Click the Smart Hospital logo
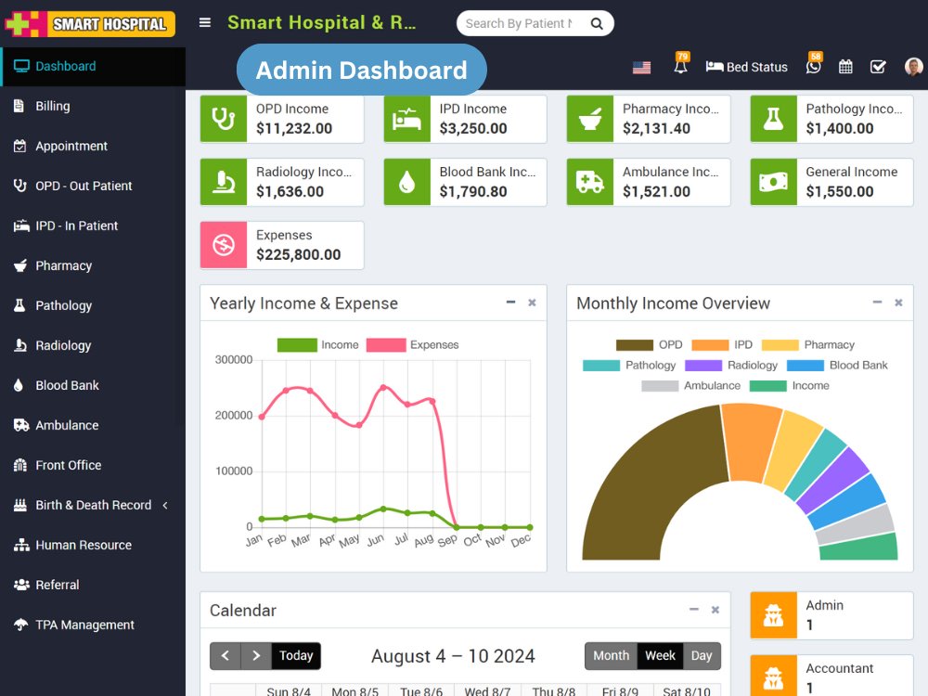Viewport: 928px width, 696px height. click(x=90, y=24)
